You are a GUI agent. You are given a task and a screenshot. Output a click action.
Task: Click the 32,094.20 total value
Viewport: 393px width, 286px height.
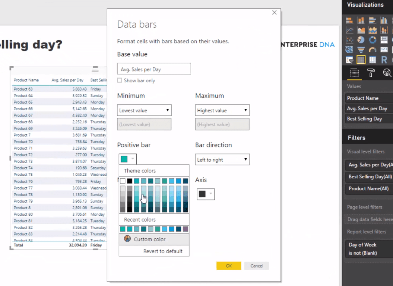(78, 245)
